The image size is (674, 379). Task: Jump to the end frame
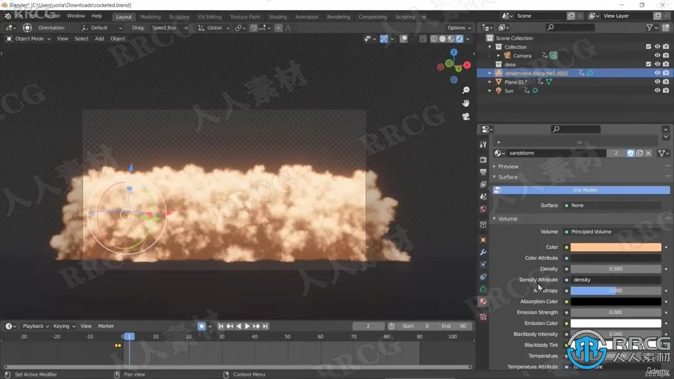click(265, 326)
